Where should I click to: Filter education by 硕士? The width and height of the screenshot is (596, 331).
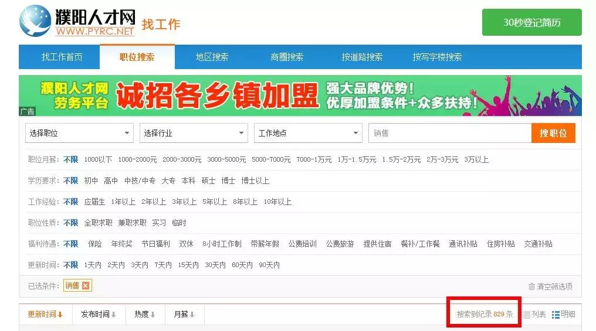[208, 180]
